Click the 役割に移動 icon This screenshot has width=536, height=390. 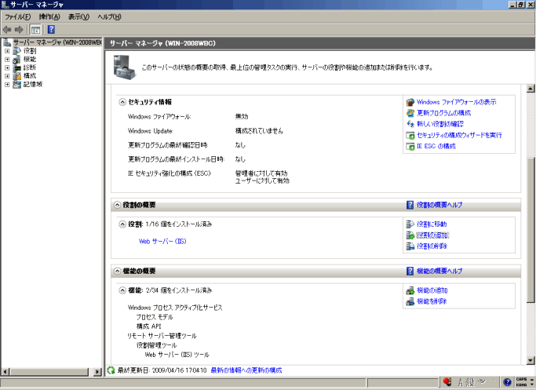click(x=410, y=224)
